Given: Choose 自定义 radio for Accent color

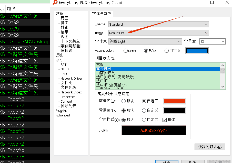Looking at the screenshot, I should [x=167, y=51].
